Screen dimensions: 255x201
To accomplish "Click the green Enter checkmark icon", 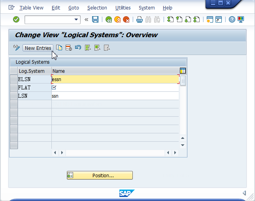I will click(x=16, y=19).
